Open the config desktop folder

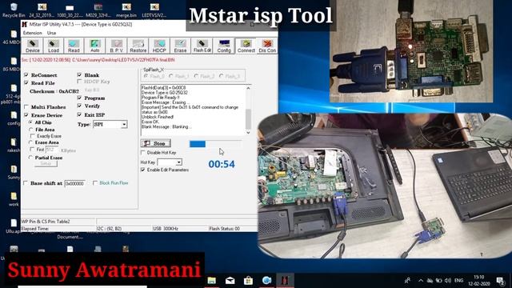(14, 118)
